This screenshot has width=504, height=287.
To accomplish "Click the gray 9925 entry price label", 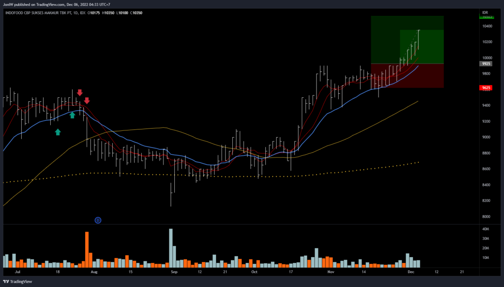I will pyautogui.click(x=485, y=64).
